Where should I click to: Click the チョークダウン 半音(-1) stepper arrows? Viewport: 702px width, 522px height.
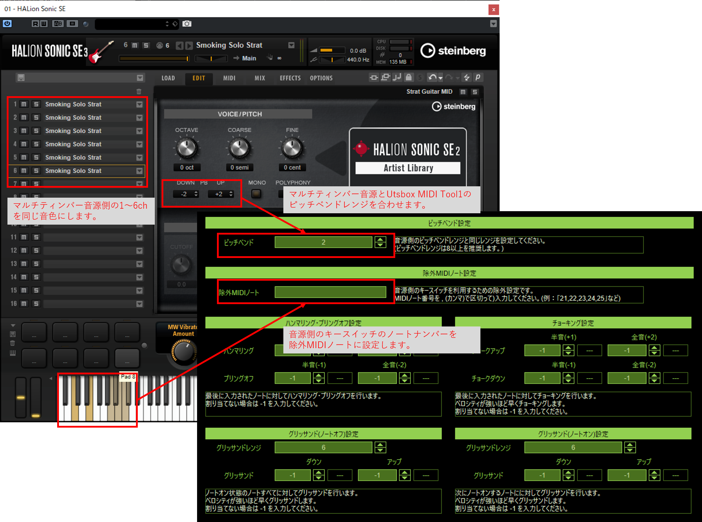[x=568, y=378]
